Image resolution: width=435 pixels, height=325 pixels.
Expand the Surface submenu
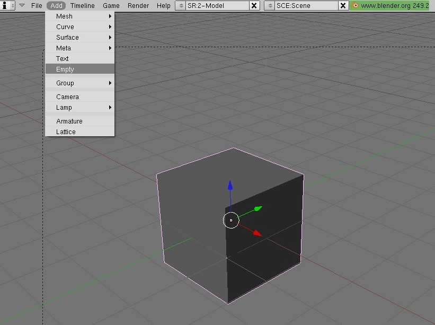point(80,37)
